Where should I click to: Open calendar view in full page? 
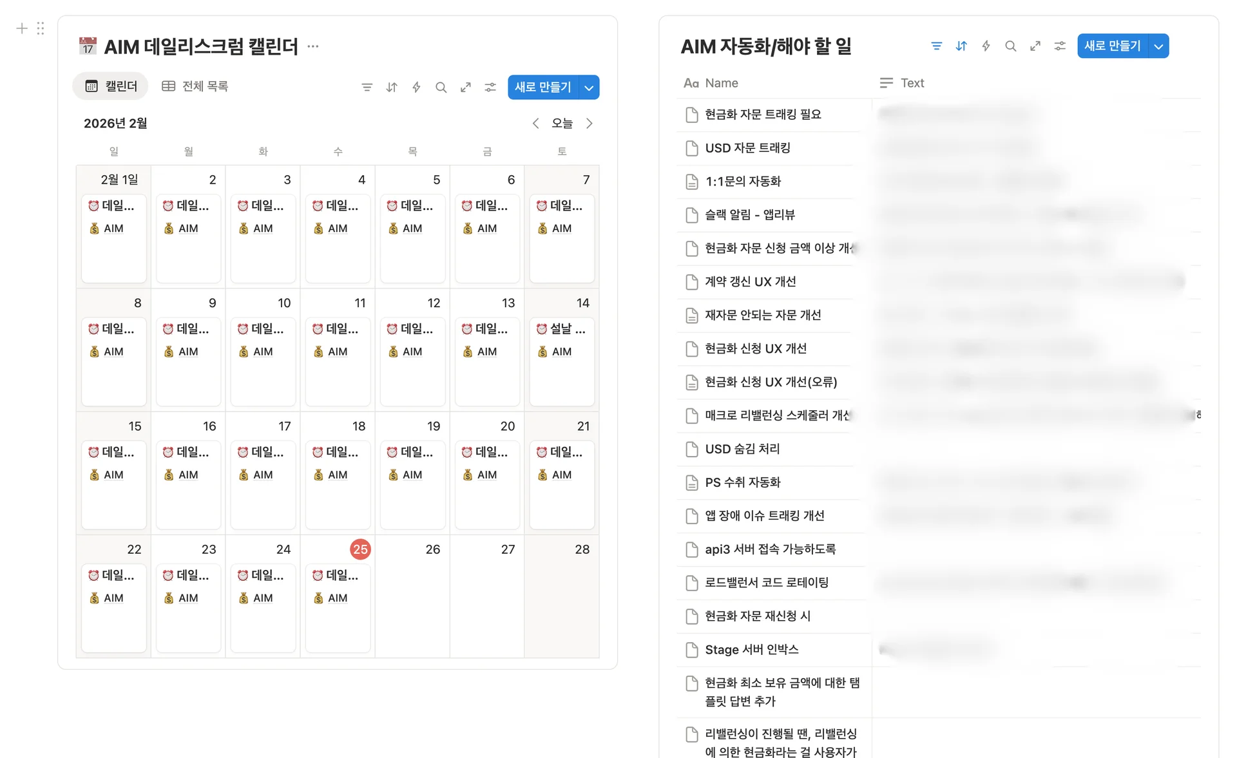(466, 88)
